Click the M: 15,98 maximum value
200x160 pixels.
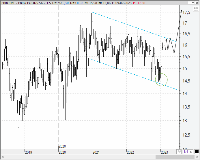91,3
